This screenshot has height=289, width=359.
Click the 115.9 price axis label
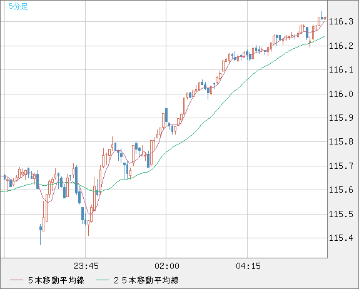click(x=341, y=118)
